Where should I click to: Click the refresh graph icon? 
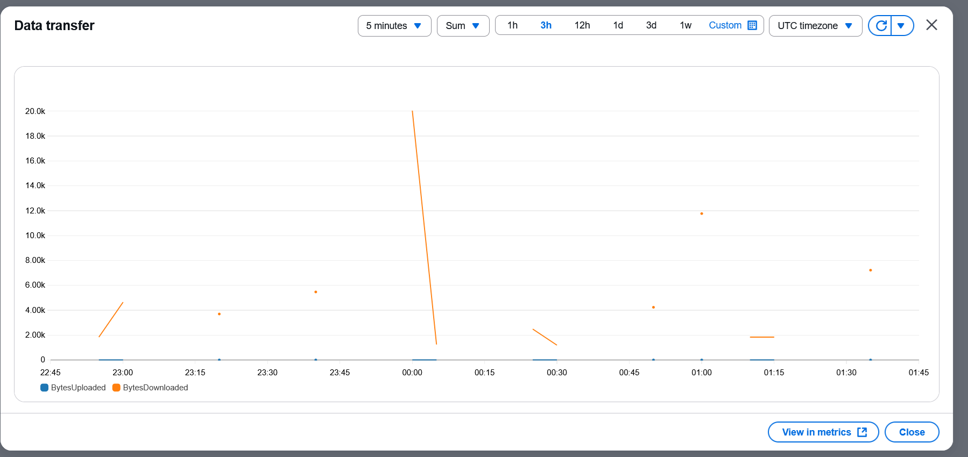(880, 26)
